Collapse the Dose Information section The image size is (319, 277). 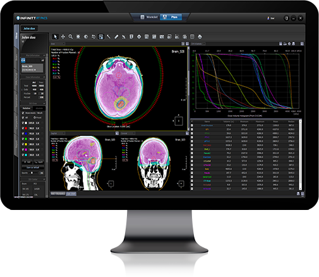pyautogui.click(x=44, y=77)
